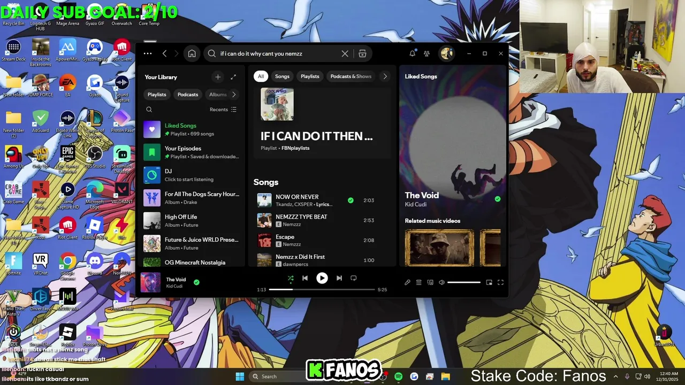Open the Spotify three-dots menu

click(148, 53)
